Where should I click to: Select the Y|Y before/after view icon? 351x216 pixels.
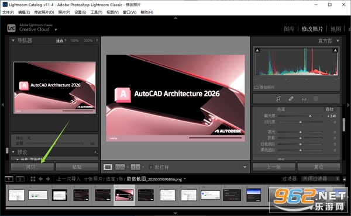[x=136, y=167]
